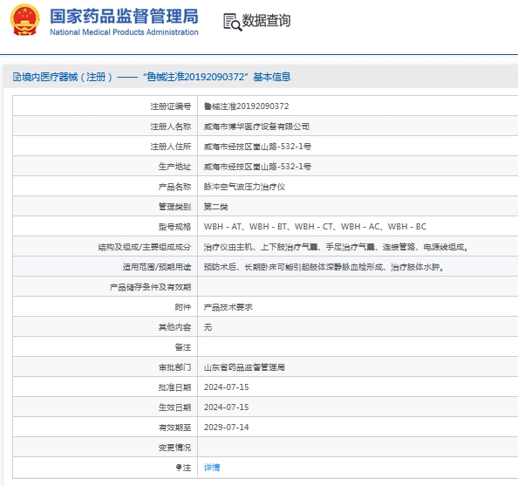This screenshot has width=518, height=486.
Task: Click the 产品技术要求 attachment text
Action: pos(228,307)
